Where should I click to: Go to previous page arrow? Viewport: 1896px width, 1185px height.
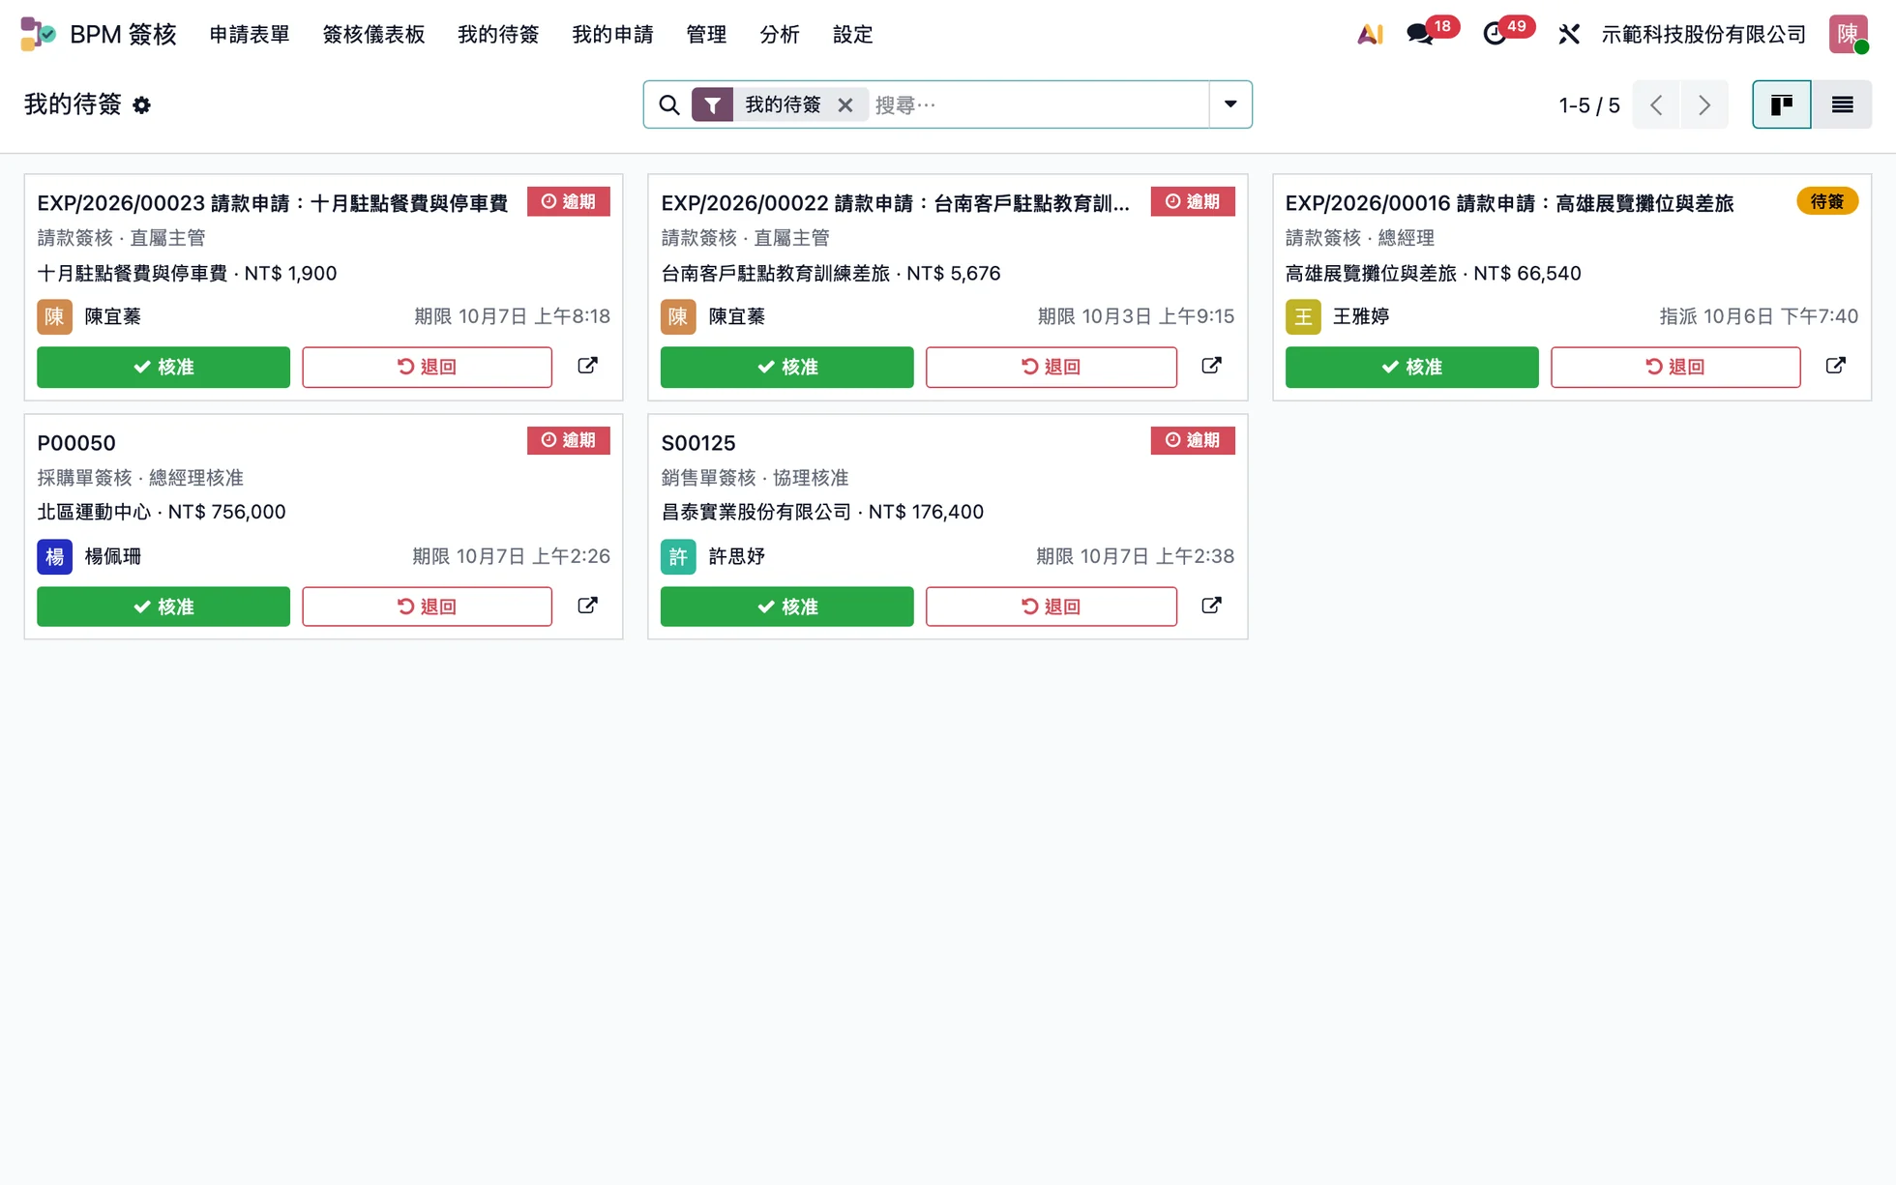(1656, 104)
